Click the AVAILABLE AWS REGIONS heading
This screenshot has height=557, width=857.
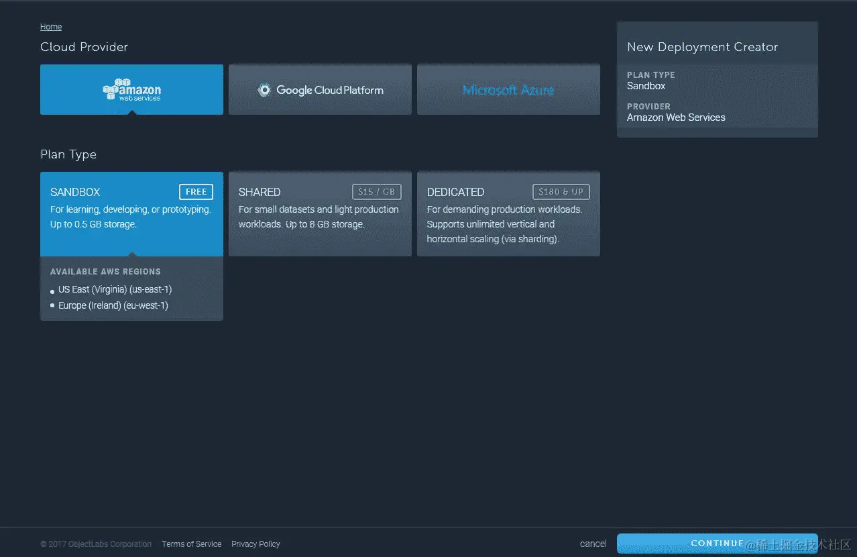click(x=105, y=272)
